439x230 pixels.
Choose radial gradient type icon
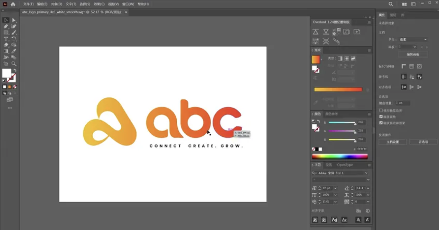pyautogui.click(x=347, y=59)
